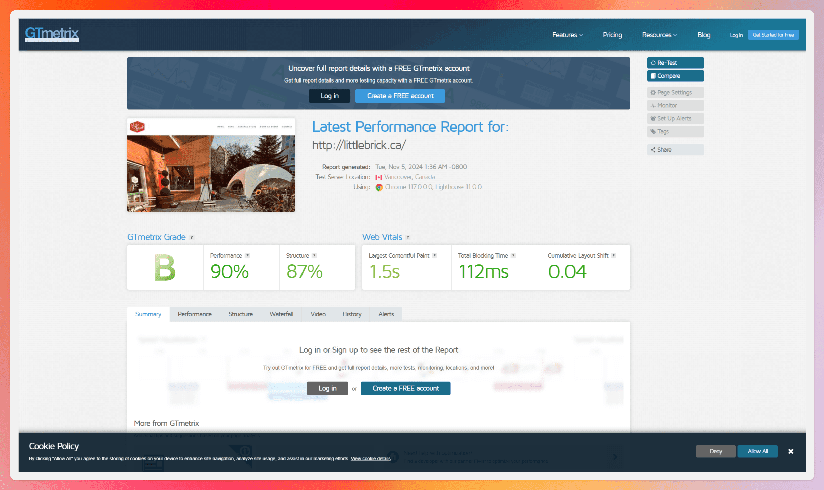Click the Re-Test button
Viewport: 824px width, 490px height.
[675, 63]
